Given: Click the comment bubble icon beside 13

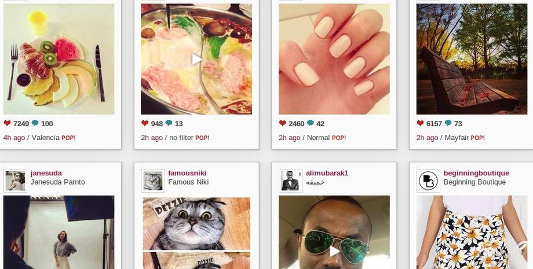Looking at the screenshot, I should tap(169, 123).
